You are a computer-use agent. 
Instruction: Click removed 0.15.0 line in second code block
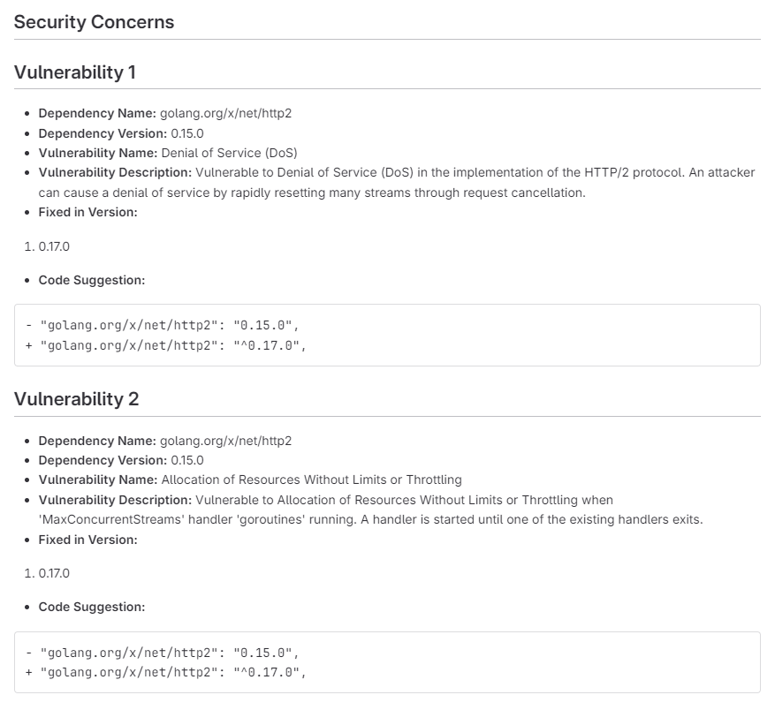pyautogui.click(x=163, y=653)
